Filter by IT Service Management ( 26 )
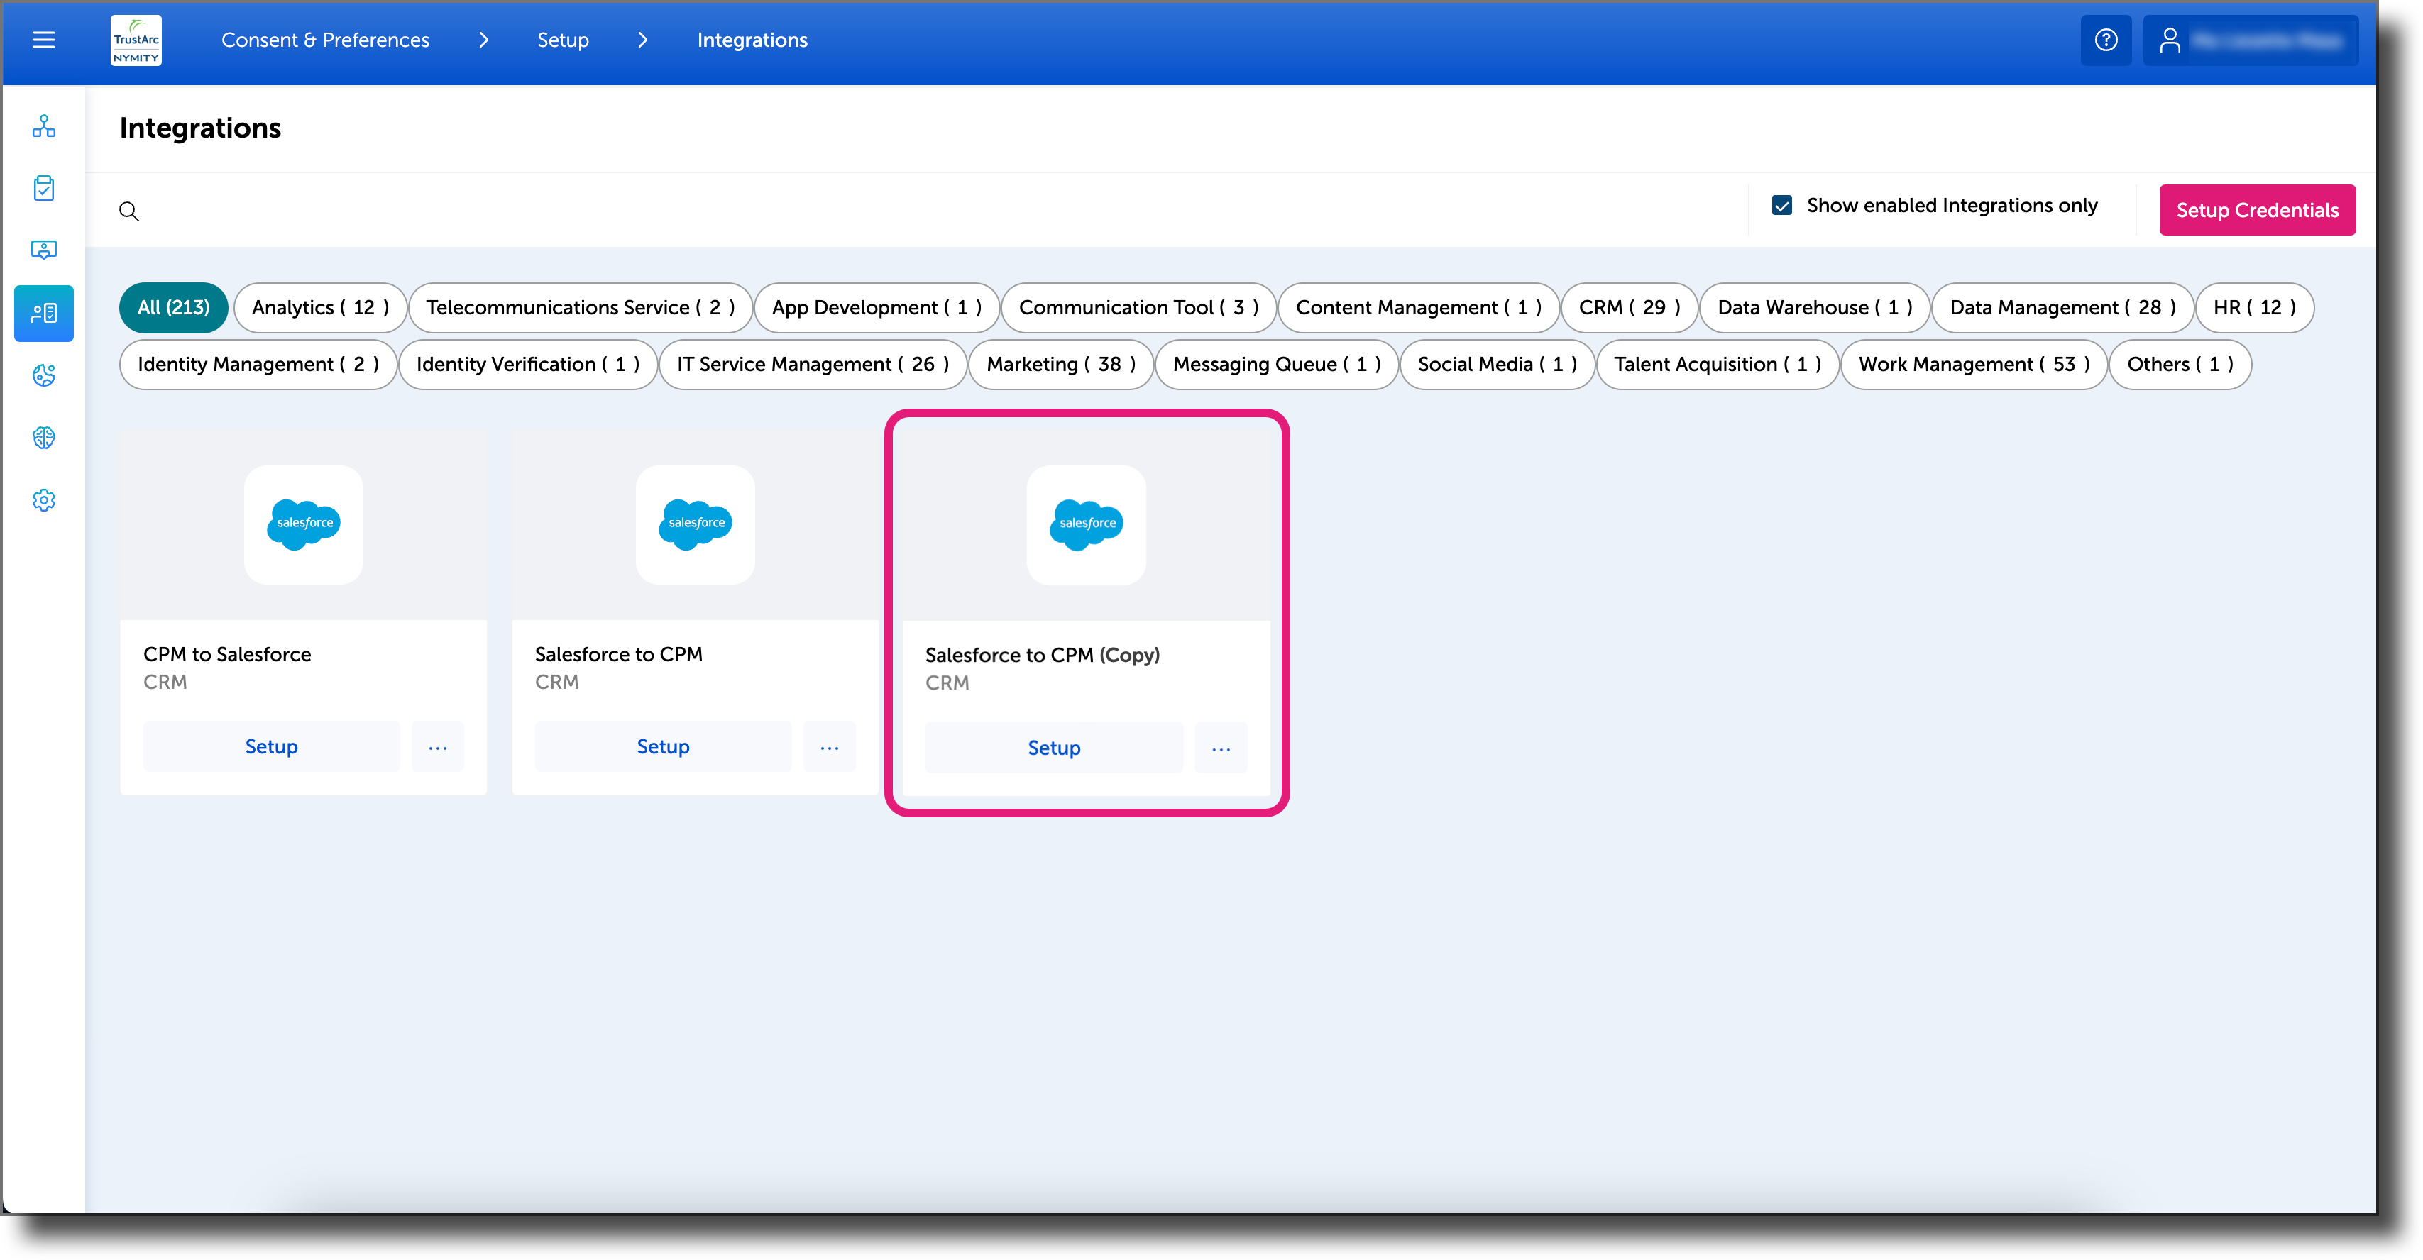The width and height of the screenshot is (2423, 1260). click(x=813, y=365)
